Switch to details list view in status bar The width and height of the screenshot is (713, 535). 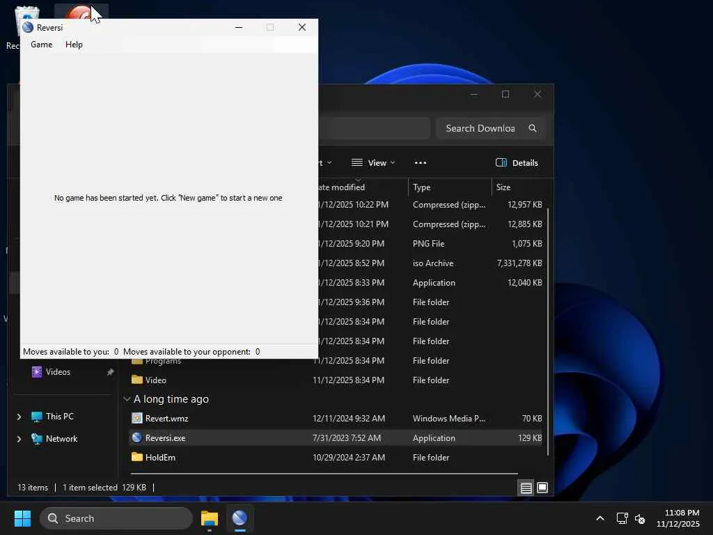pyautogui.click(x=526, y=488)
